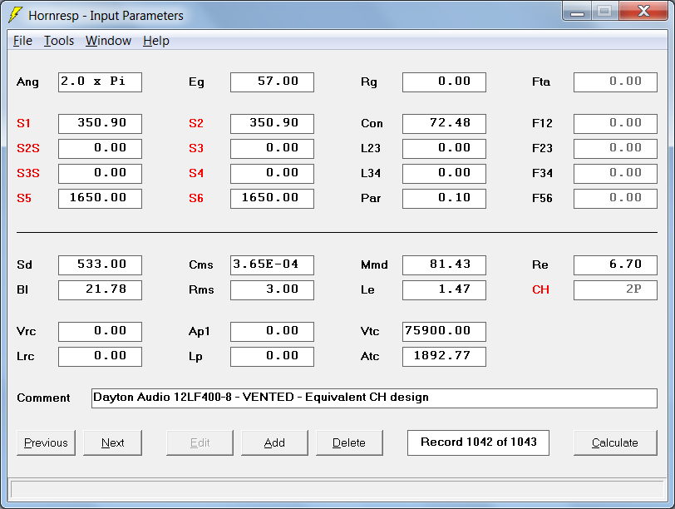Click the Record 1042 of 1043 box
Viewport: 675px width, 509px height.
(478, 442)
